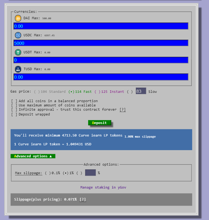The image size is (209, 220).
Task: Click the USDC Max 6997.45 amount
Action: [49, 35]
